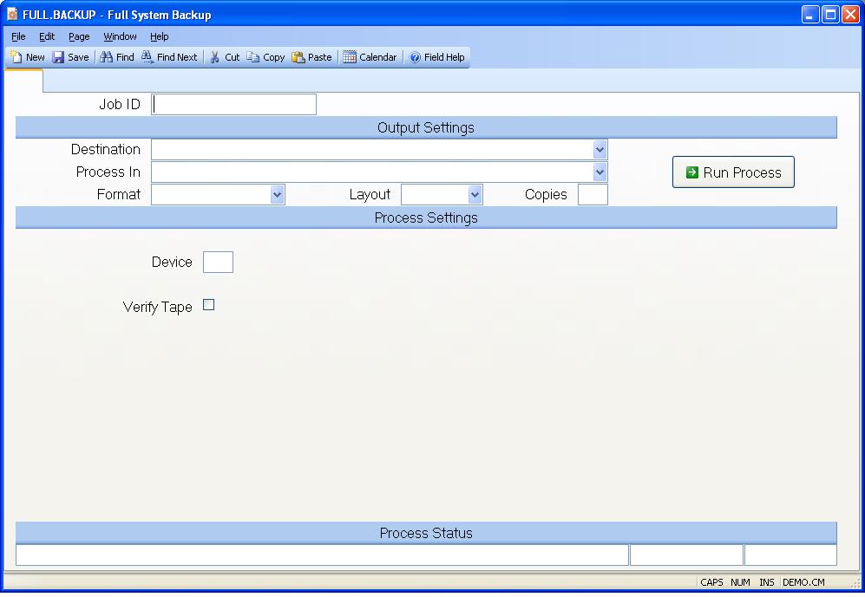Screen dimensions: 865x597
Task: Click the Copy toolbar icon
Action: coord(253,57)
